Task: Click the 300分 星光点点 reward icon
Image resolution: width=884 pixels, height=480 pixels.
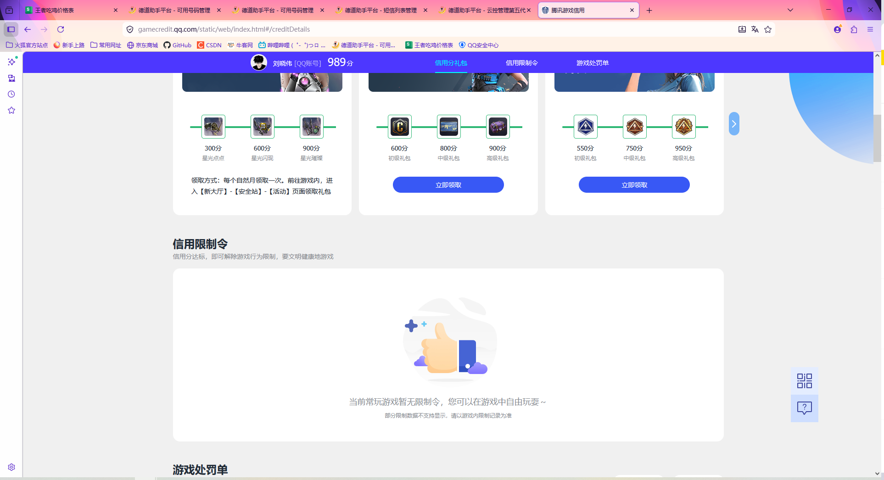Action: 213,127
